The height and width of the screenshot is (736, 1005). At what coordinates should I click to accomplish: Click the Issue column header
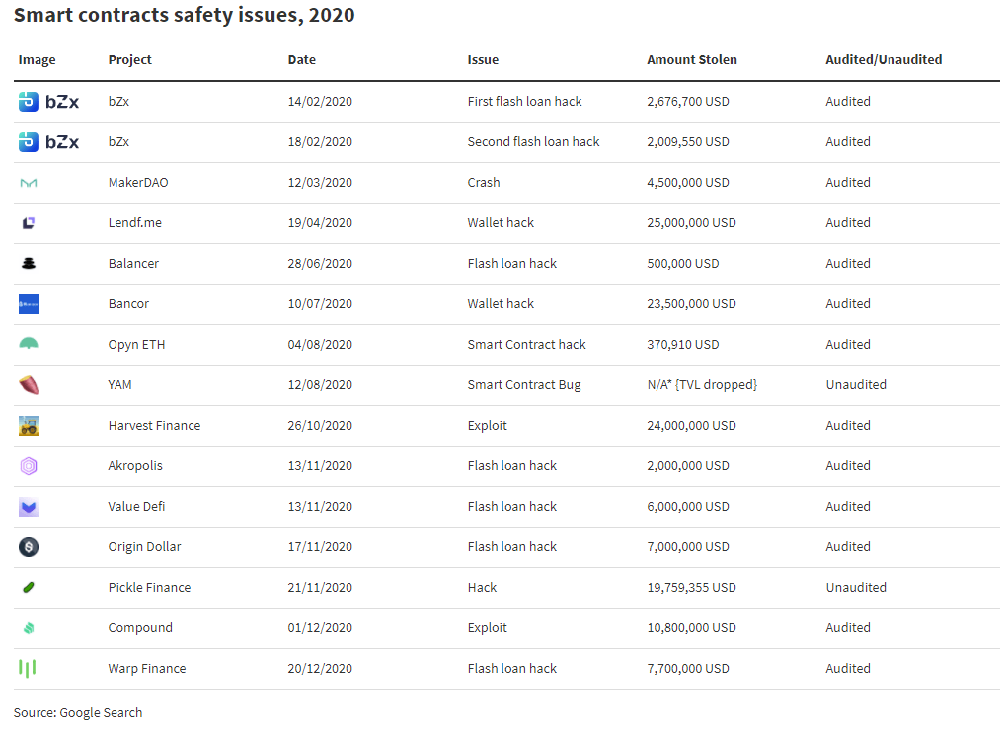(x=483, y=59)
